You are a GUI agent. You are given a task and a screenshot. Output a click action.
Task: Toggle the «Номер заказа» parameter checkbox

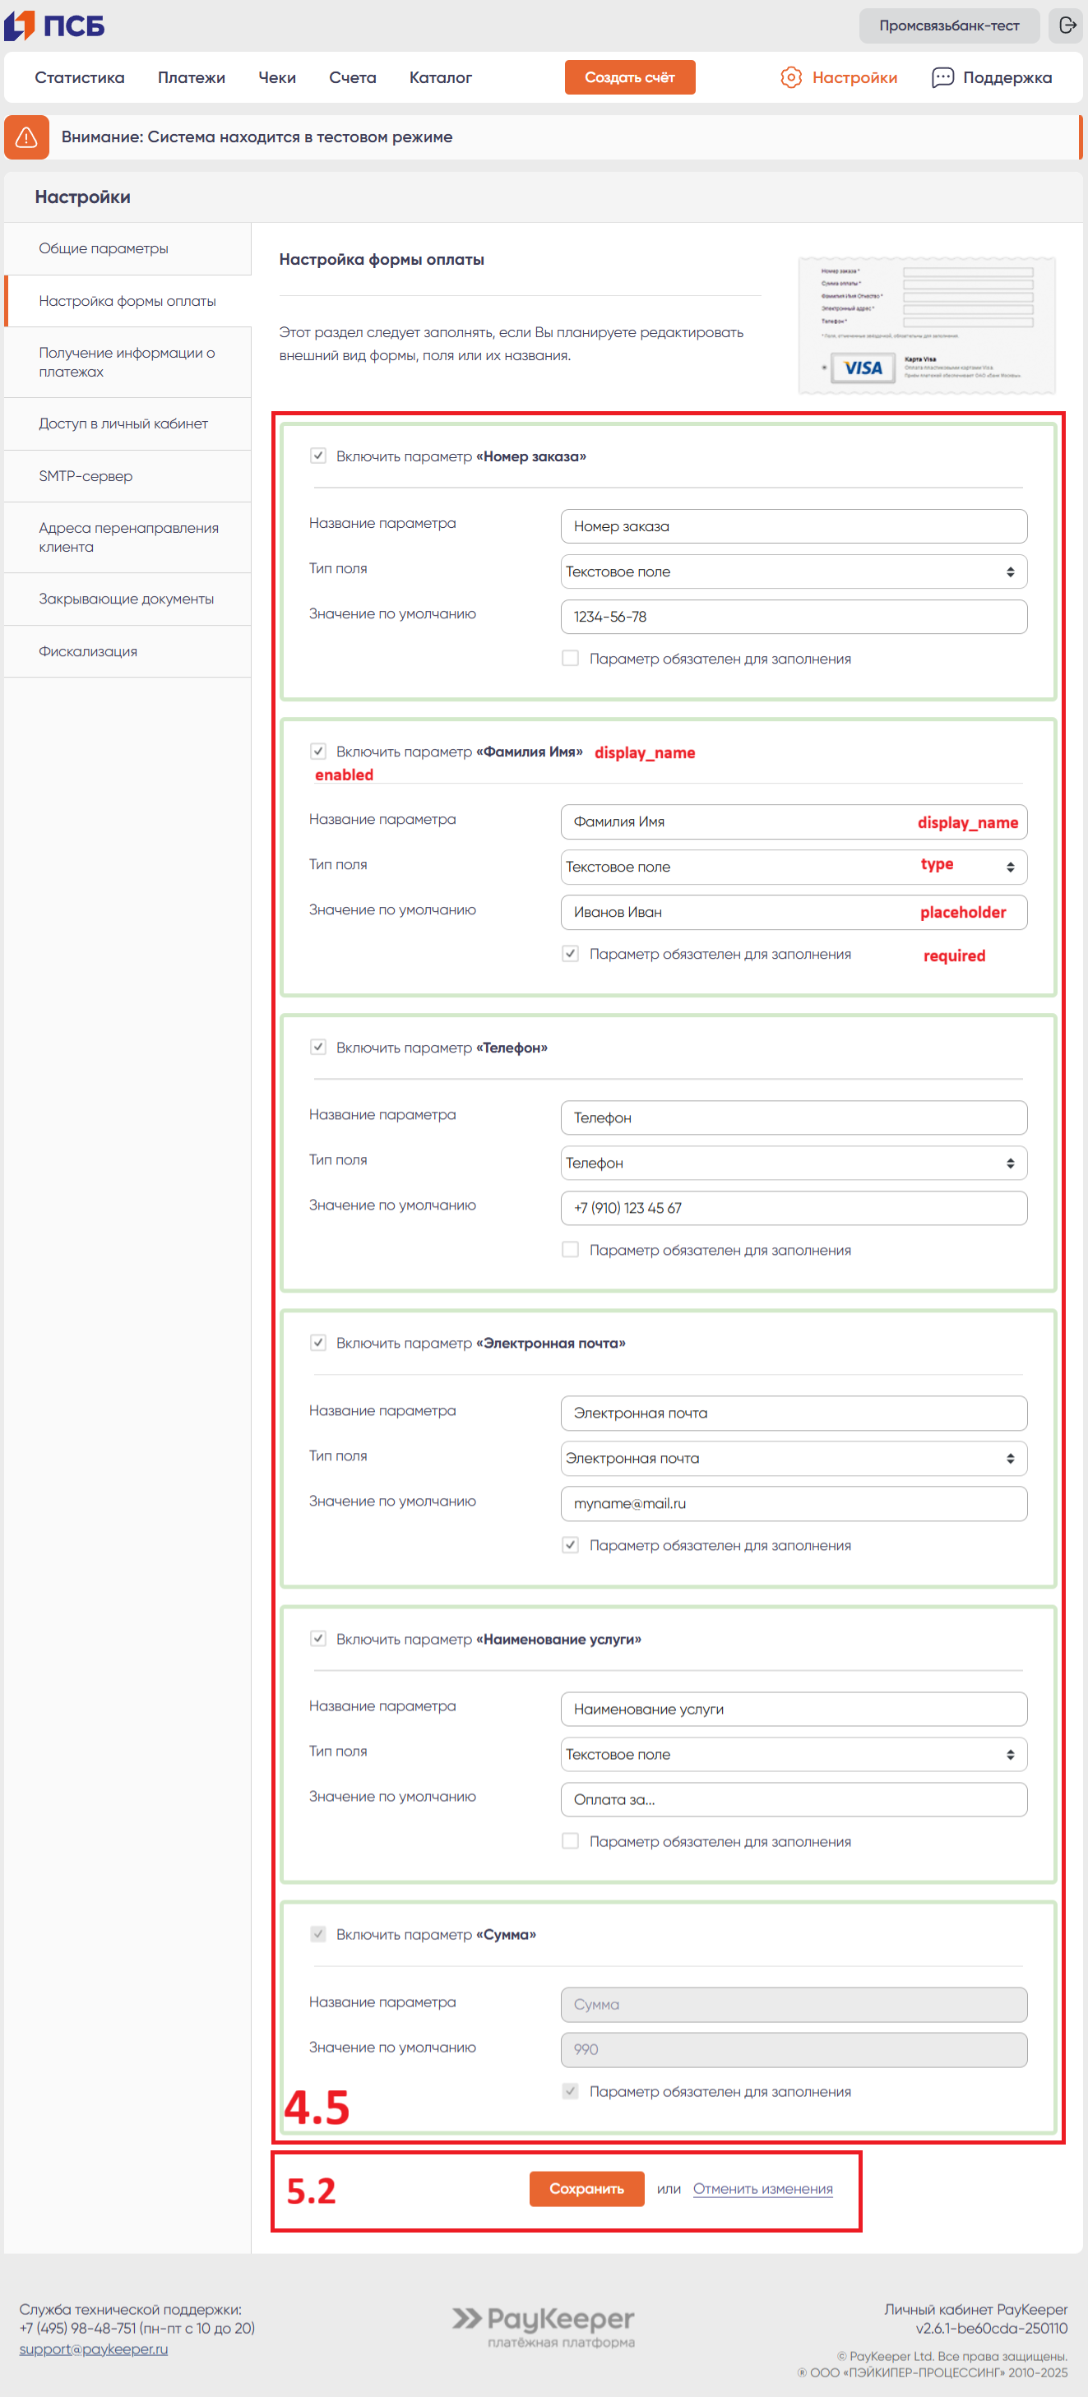(x=318, y=455)
